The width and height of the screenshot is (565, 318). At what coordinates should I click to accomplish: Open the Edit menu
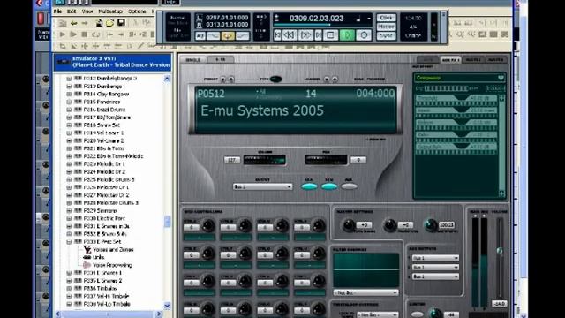point(72,11)
